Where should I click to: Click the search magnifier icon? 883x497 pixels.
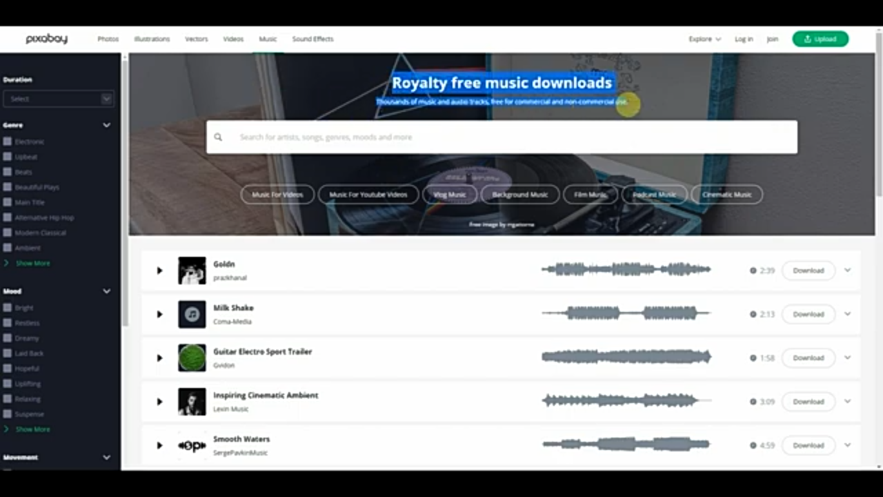[x=218, y=137]
